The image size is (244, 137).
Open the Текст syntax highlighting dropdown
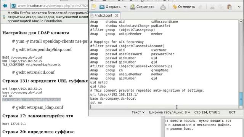138,112
